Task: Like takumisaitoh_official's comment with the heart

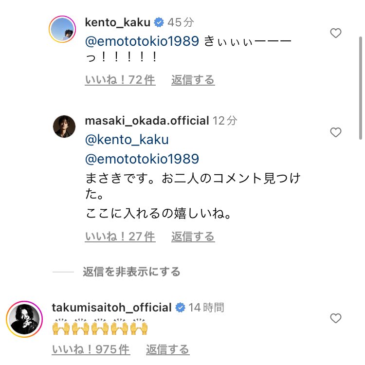Action: pyautogui.click(x=336, y=318)
